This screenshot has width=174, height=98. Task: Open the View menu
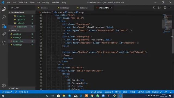click(32, 2)
